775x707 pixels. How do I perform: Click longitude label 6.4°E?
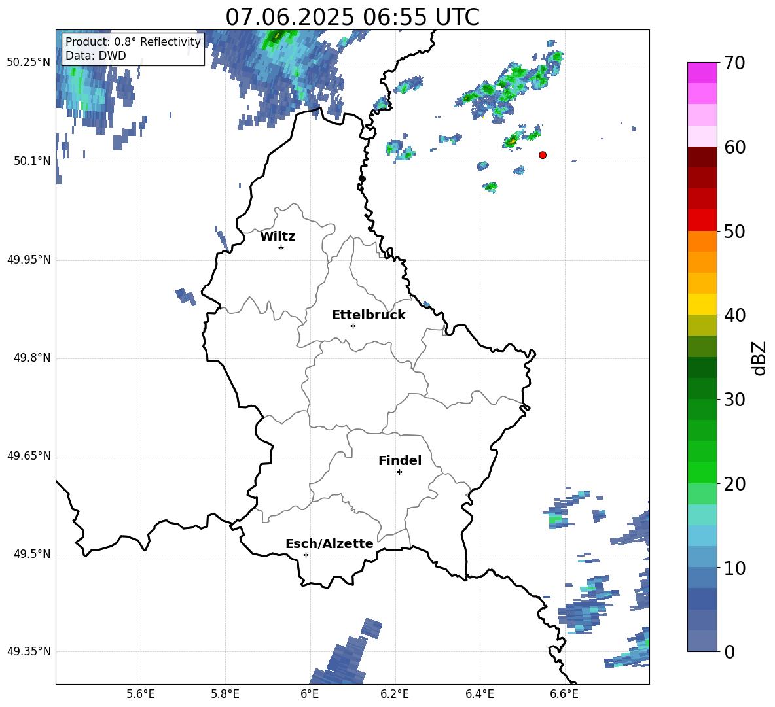(x=479, y=694)
